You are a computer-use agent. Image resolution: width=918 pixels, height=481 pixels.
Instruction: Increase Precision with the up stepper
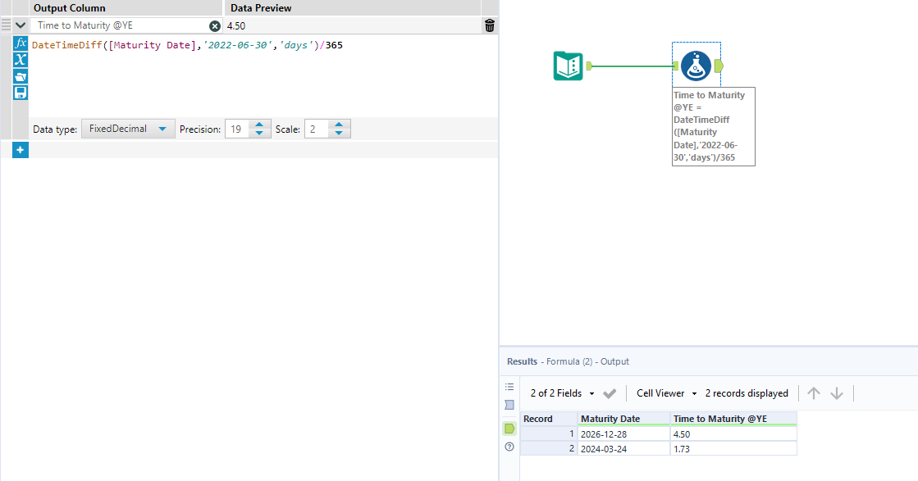(x=261, y=124)
